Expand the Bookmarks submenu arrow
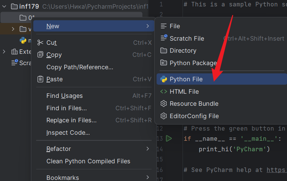Viewport: 287px width, 181px height. pyautogui.click(x=147, y=177)
